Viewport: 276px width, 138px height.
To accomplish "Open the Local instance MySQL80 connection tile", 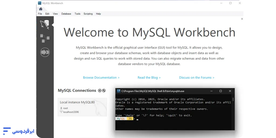I will (x=82, y=107).
